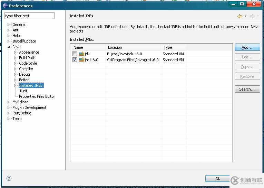This screenshot has height=188, width=264.
Task: Expand the Run/Debug tree node
Action: [8, 113]
